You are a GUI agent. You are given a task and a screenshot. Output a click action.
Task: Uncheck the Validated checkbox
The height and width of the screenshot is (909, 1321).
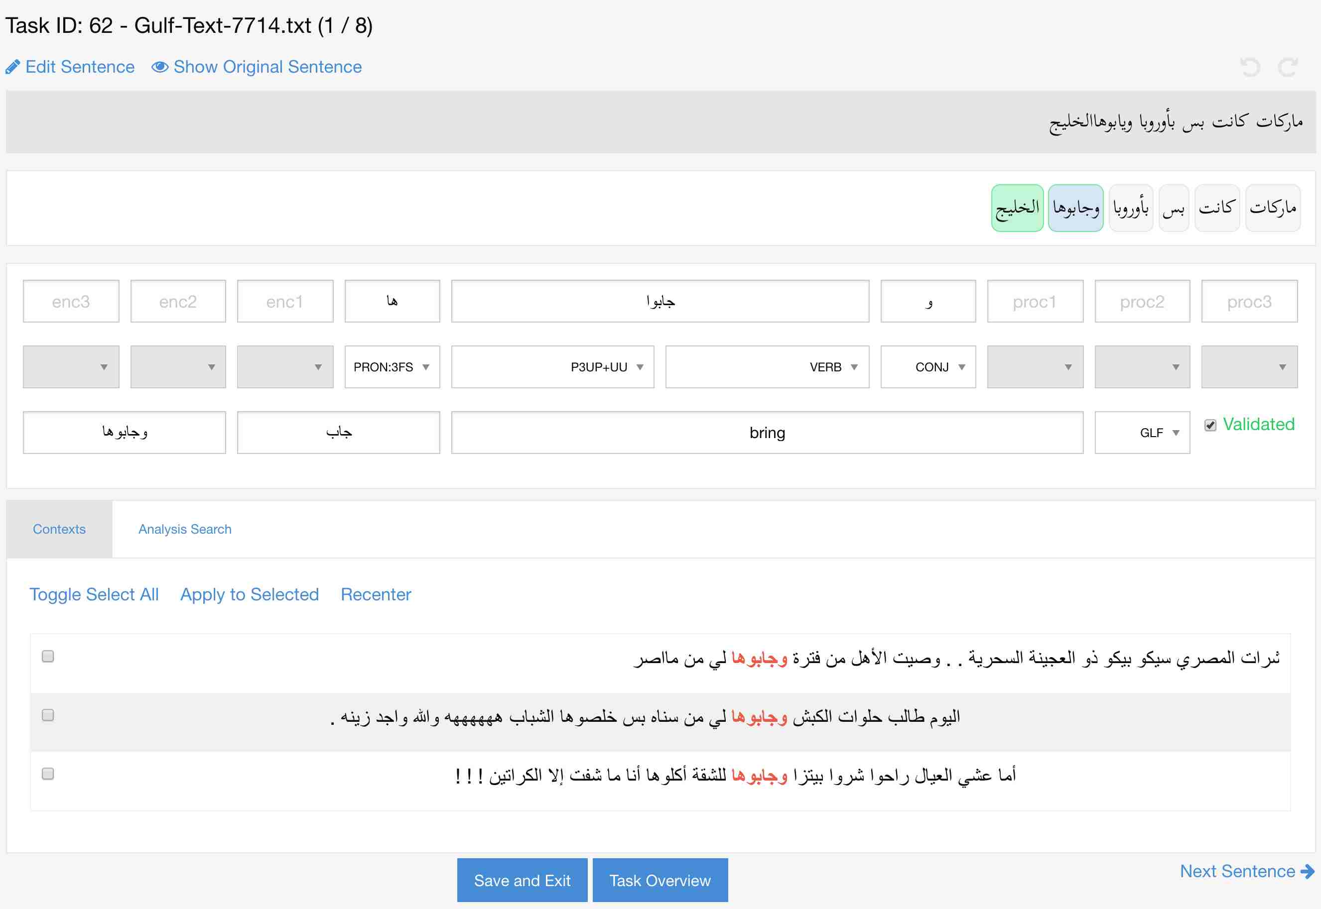point(1210,425)
